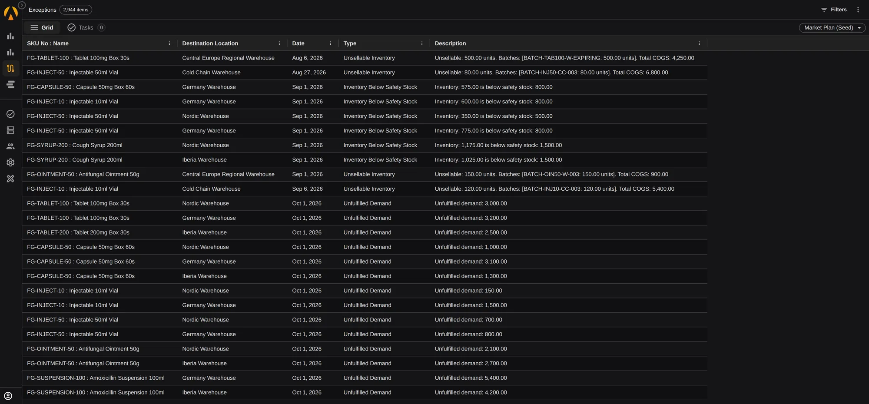Open the server storage sidebar icon
Image resolution: width=869 pixels, height=404 pixels.
(x=10, y=130)
